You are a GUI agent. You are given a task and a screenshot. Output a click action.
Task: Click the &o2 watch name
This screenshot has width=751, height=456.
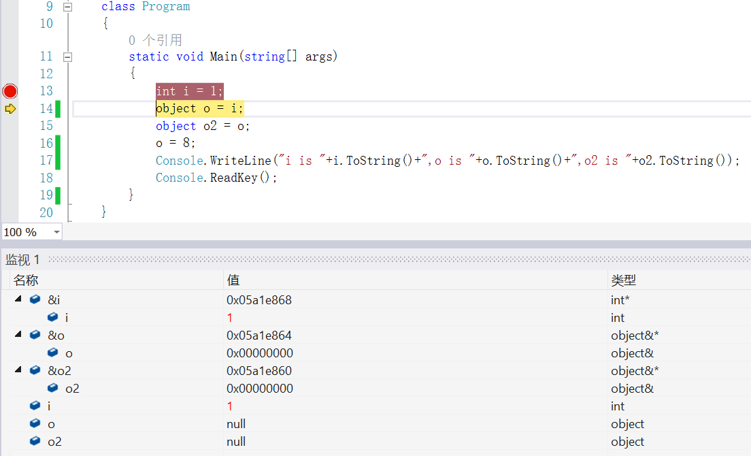(x=59, y=371)
